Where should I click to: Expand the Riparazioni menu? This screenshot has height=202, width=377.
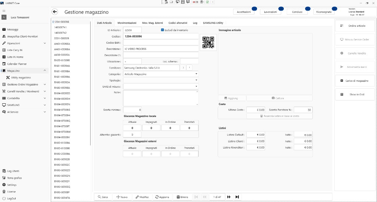click(45, 43)
